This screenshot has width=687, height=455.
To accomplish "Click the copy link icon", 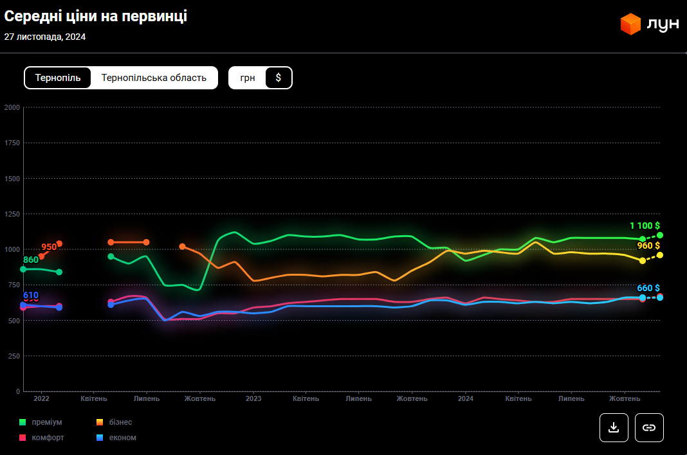I will tap(649, 427).
